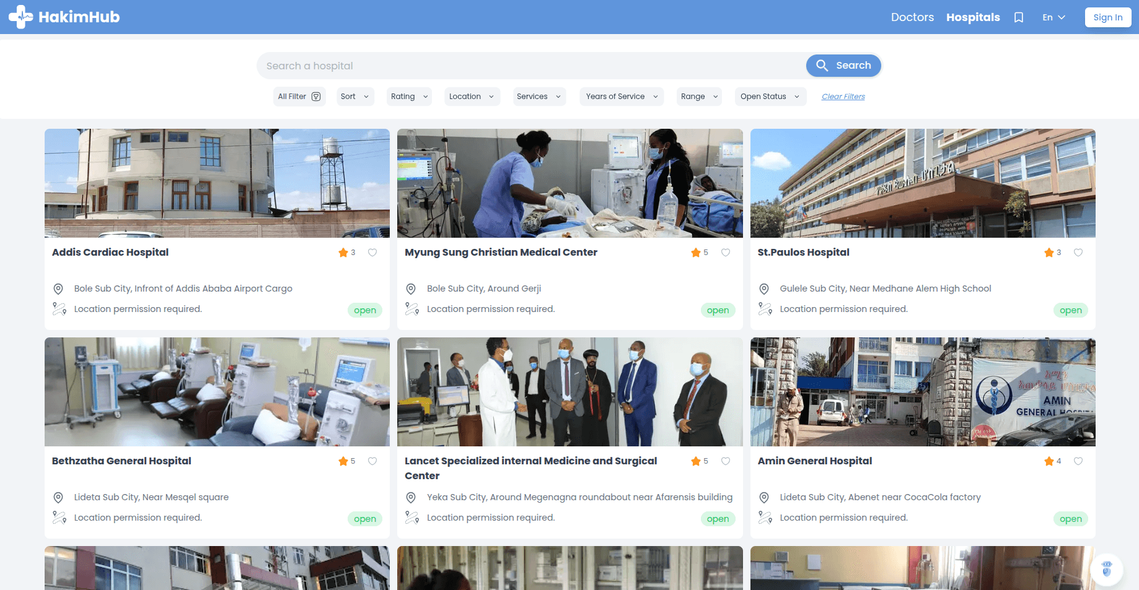
Task: Open Amin General Hospital title link
Action: [x=814, y=461]
